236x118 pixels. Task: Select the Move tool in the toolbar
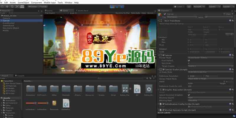(x=7, y=6)
